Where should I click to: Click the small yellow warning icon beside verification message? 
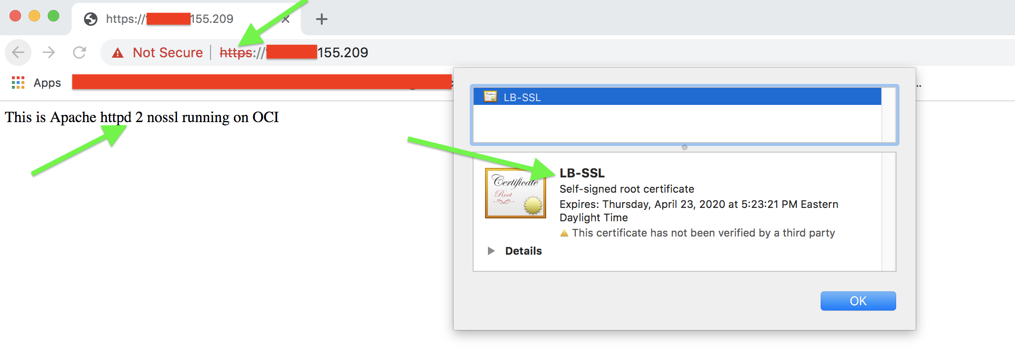pyautogui.click(x=564, y=233)
